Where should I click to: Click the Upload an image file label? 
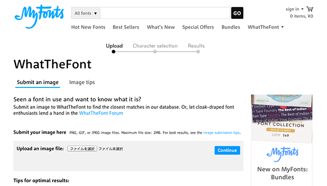[40, 149]
